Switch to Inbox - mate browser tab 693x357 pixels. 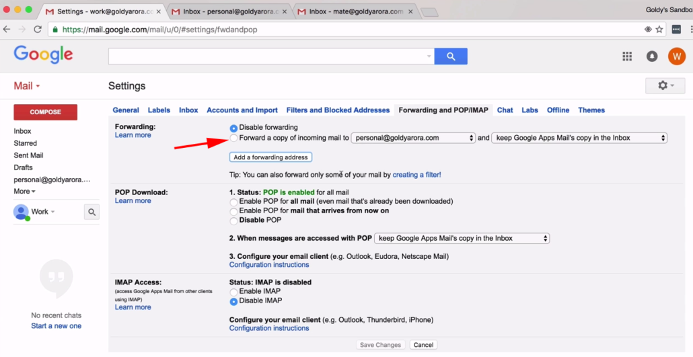(356, 11)
